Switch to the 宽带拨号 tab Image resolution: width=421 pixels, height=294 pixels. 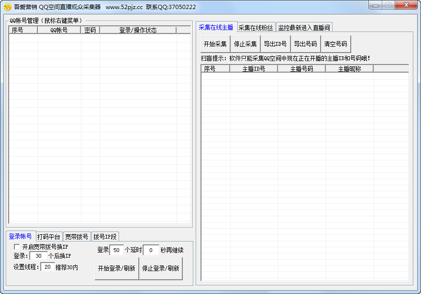(x=77, y=237)
